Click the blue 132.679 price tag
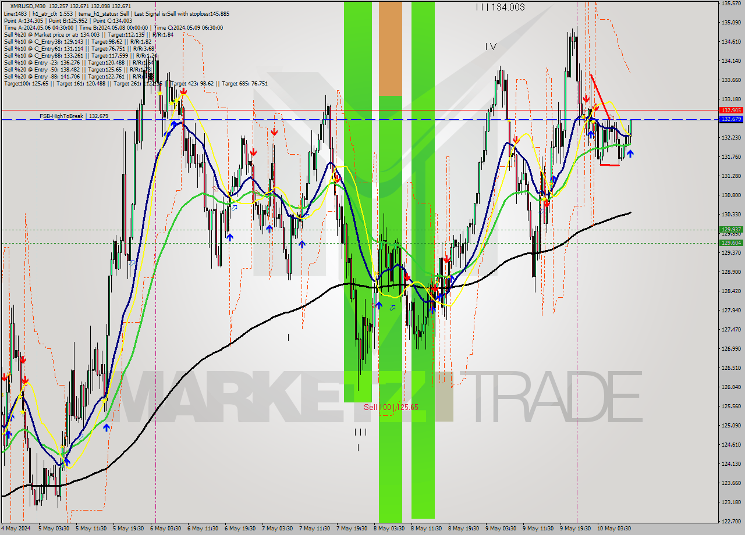Screen dimensions: 745x535 (731, 119)
